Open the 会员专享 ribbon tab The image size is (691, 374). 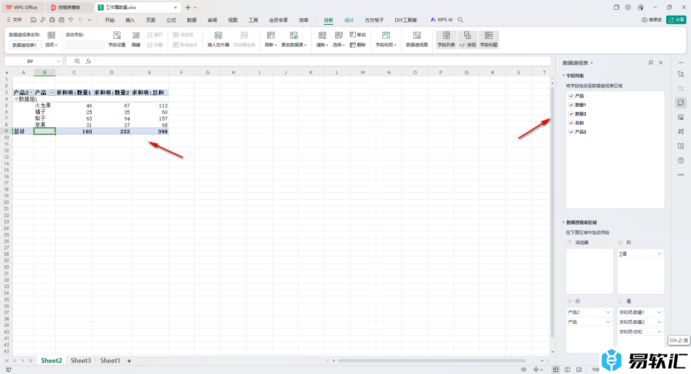[x=279, y=20]
